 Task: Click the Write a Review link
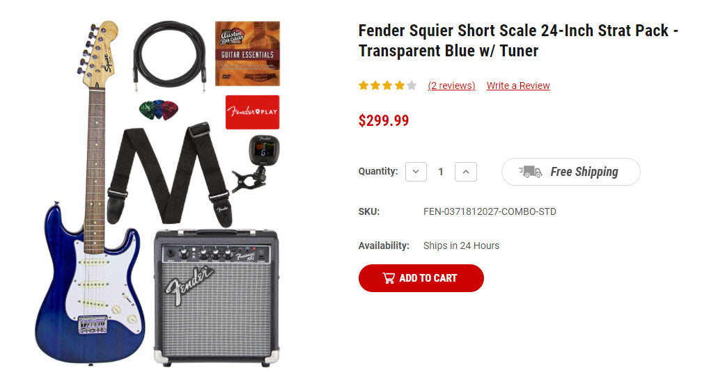point(518,86)
